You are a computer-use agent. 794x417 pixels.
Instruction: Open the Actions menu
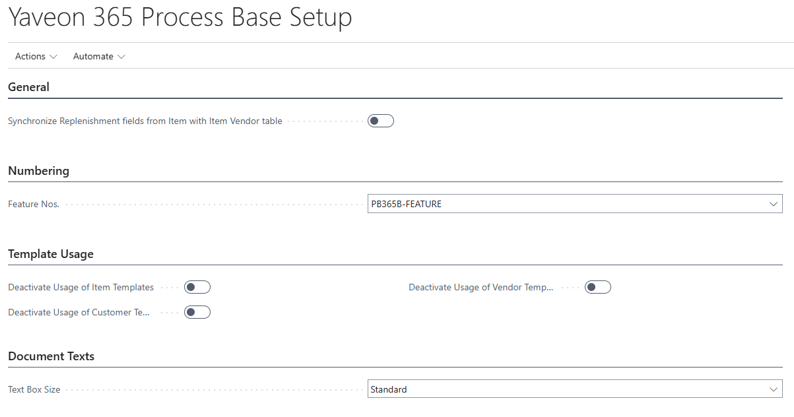36,56
